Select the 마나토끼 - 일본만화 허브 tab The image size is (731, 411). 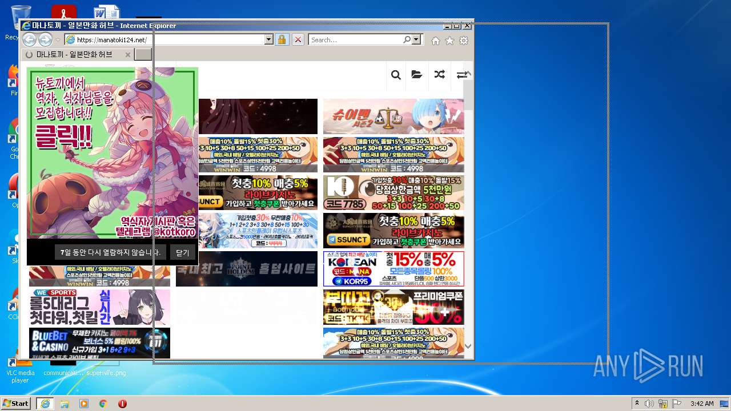pyautogui.click(x=74, y=54)
